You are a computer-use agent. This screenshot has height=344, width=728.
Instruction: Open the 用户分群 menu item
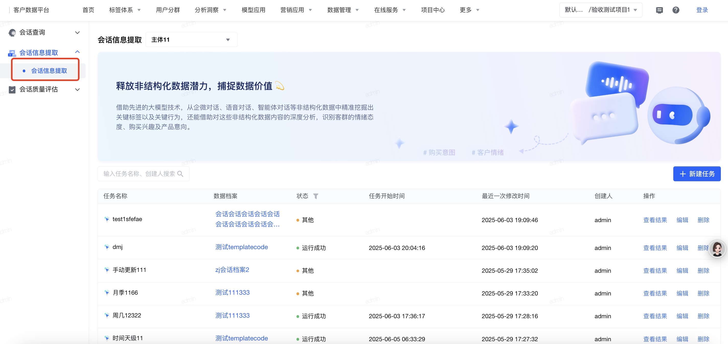pyautogui.click(x=168, y=10)
